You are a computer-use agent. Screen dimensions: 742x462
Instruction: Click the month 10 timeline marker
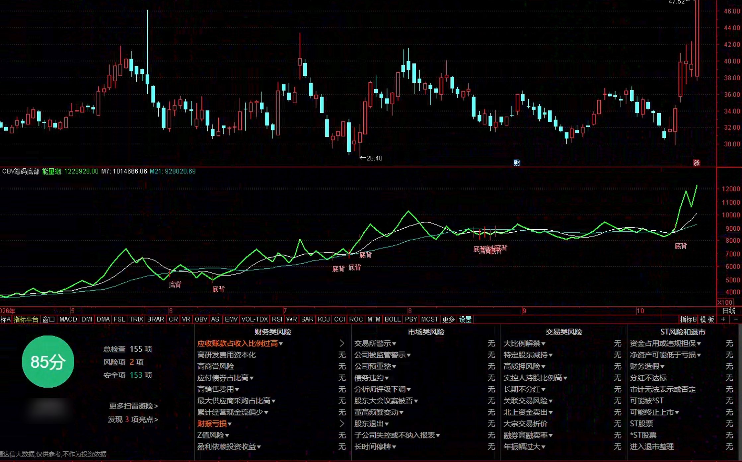640,311
